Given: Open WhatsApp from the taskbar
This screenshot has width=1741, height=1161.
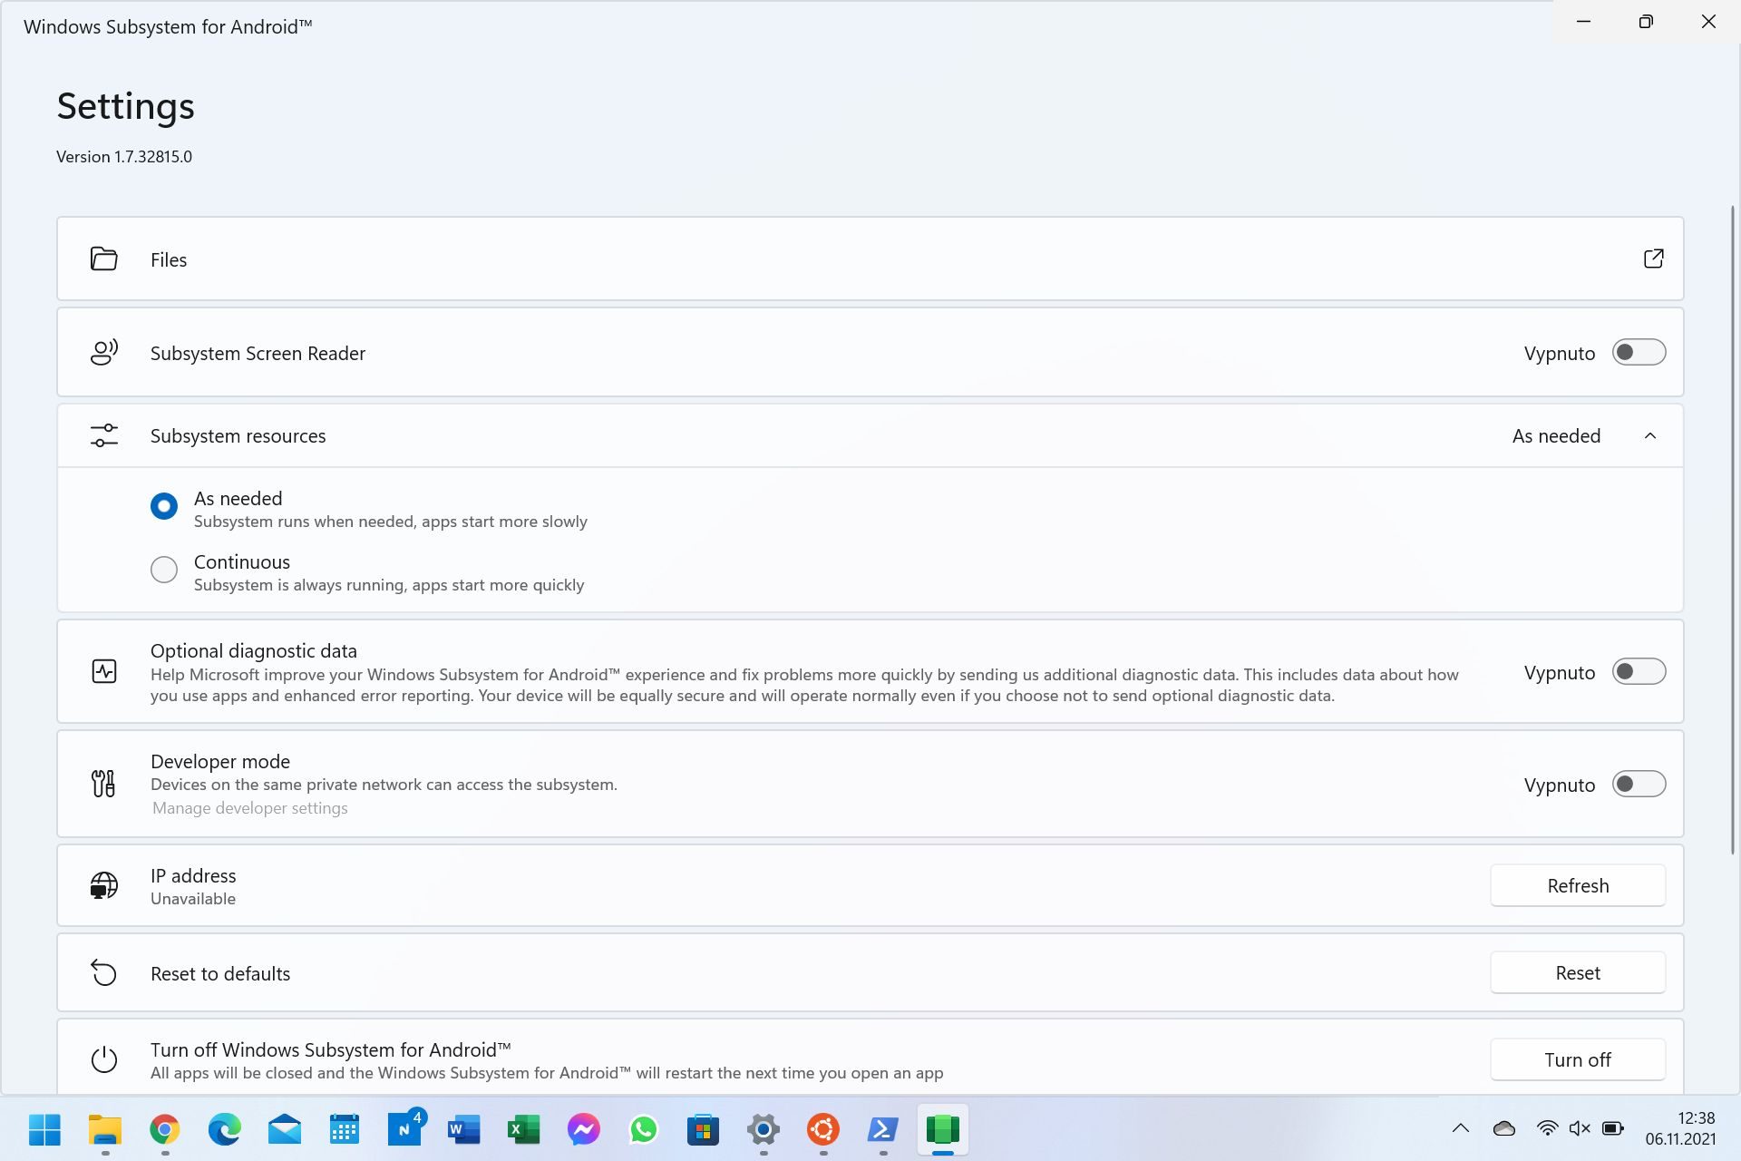Looking at the screenshot, I should (x=644, y=1129).
